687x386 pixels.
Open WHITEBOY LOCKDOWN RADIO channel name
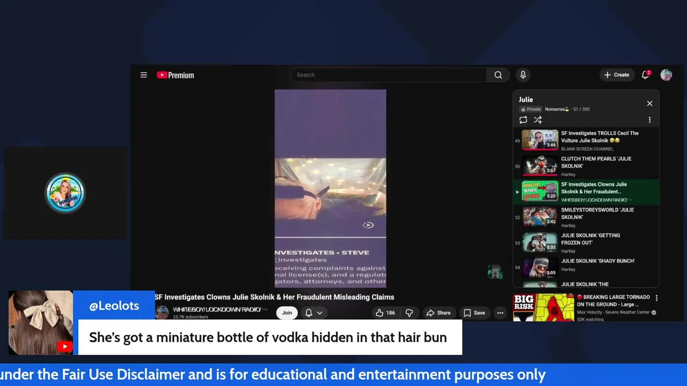(217, 310)
